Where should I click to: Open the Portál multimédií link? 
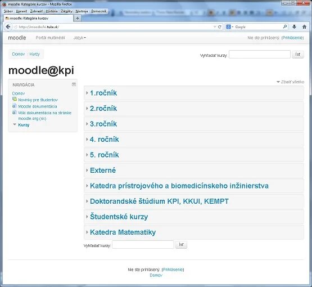[50, 38]
